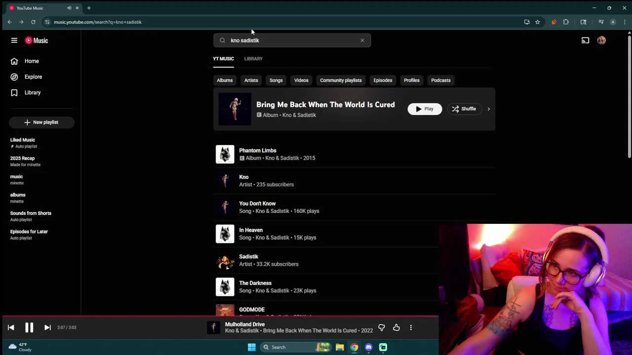Viewport: 632px width, 355px height.
Task: Open Sadistik artist result
Action: click(x=326, y=260)
